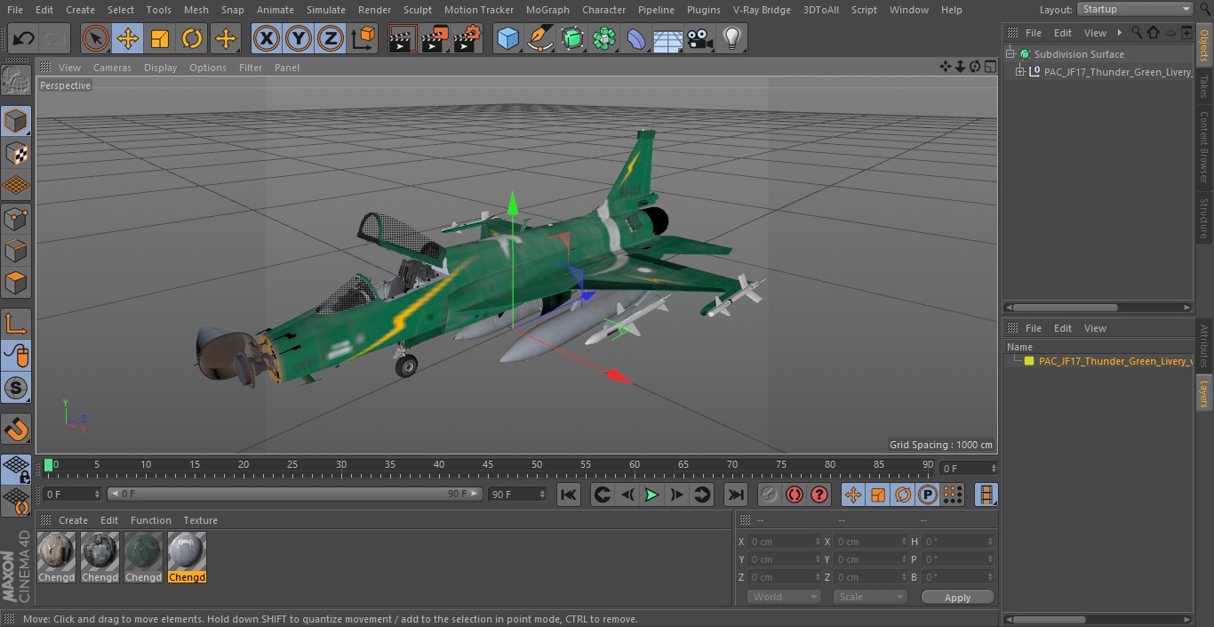Activate the Rotate tool
1214x627 pixels.
[x=192, y=38]
